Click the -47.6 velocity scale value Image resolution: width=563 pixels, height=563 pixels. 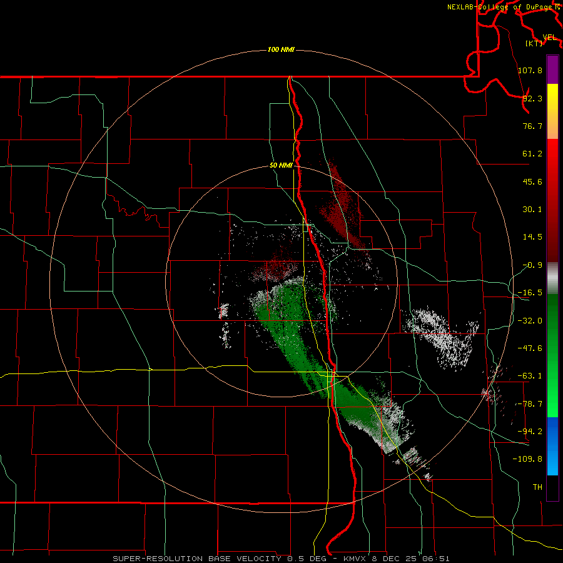click(530, 348)
